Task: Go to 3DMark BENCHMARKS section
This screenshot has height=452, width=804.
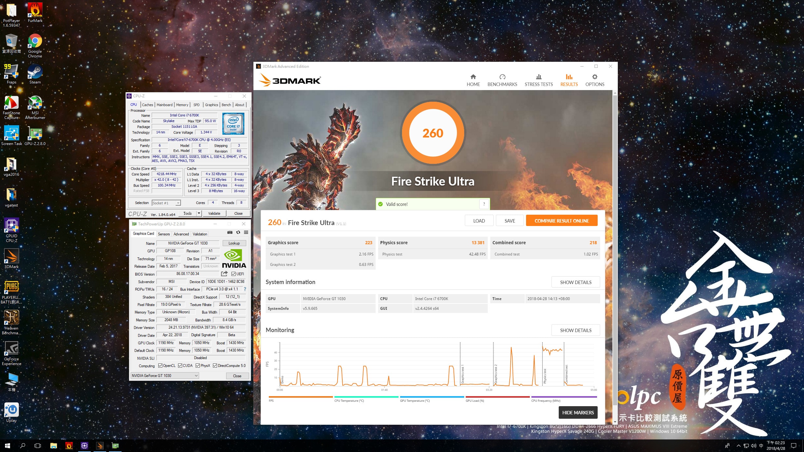Action: tap(502, 80)
